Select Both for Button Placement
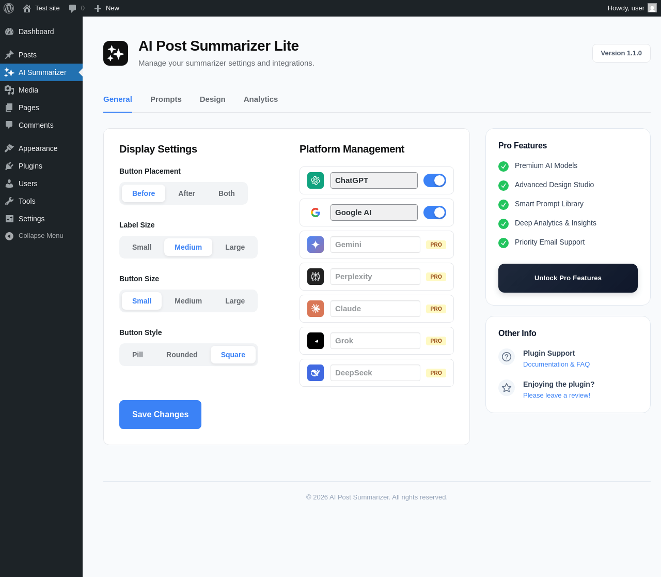The width and height of the screenshot is (661, 577). [227, 193]
